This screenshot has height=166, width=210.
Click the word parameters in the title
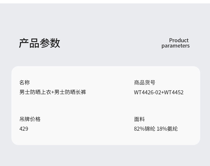[x=176, y=46]
